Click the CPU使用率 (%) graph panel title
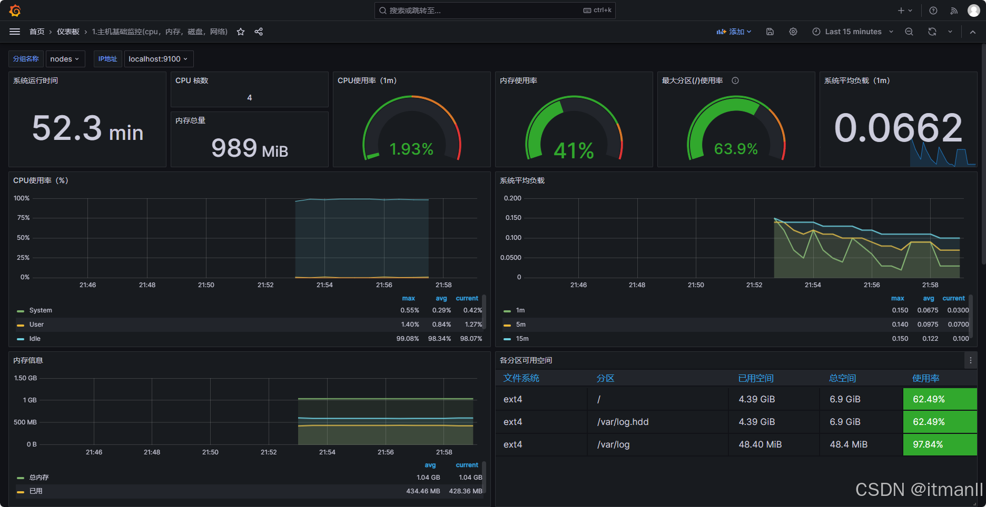This screenshot has height=507, width=986. point(41,180)
